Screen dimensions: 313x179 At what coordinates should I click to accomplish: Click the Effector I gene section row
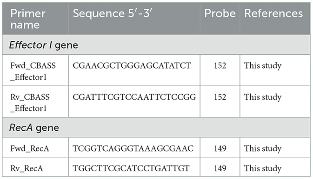pyautogui.click(x=156, y=45)
